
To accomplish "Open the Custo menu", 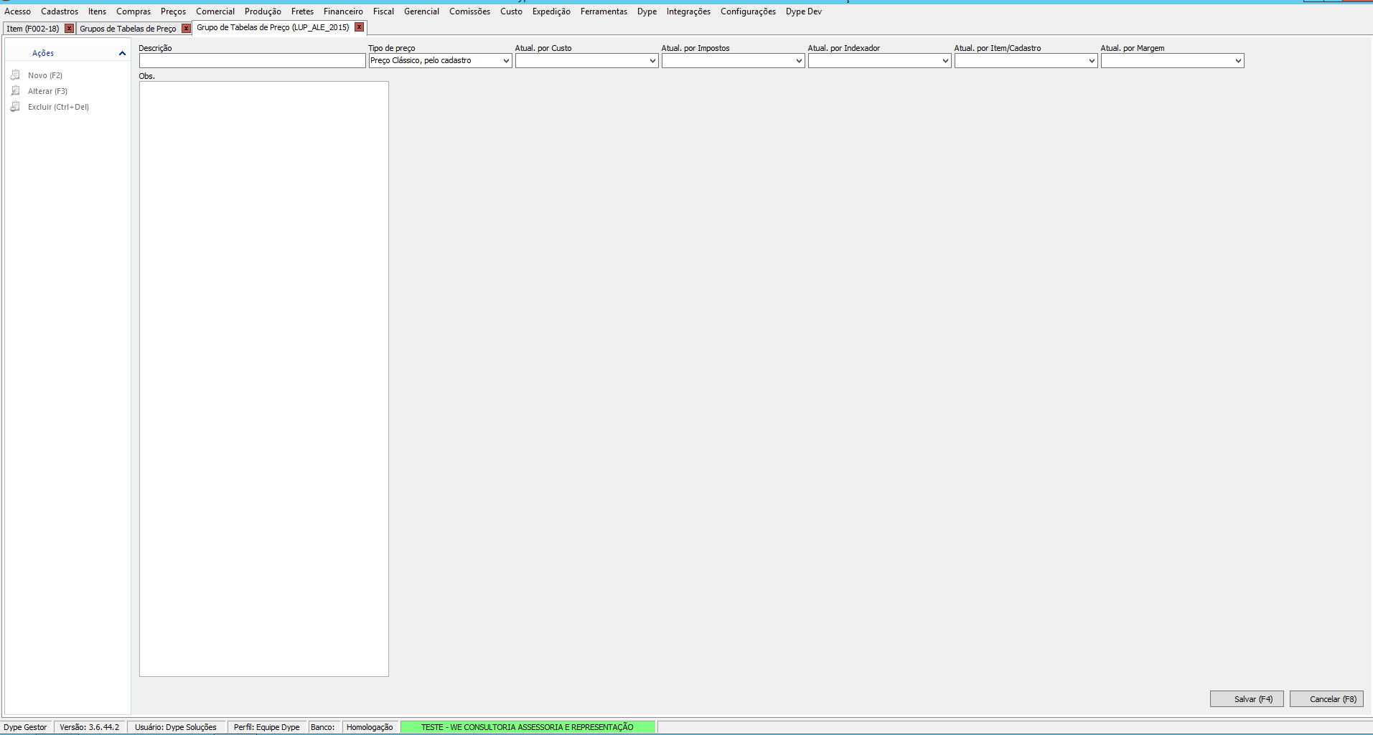I will click(x=511, y=11).
